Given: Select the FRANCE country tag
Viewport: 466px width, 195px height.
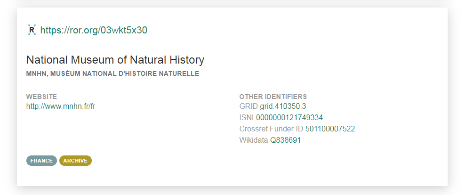Looking at the screenshot, I should point(41,161).
